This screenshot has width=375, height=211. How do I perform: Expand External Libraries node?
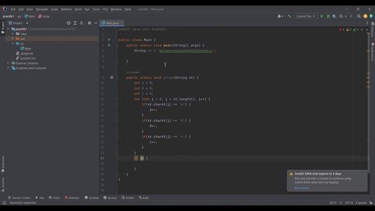tap(8, 63)
